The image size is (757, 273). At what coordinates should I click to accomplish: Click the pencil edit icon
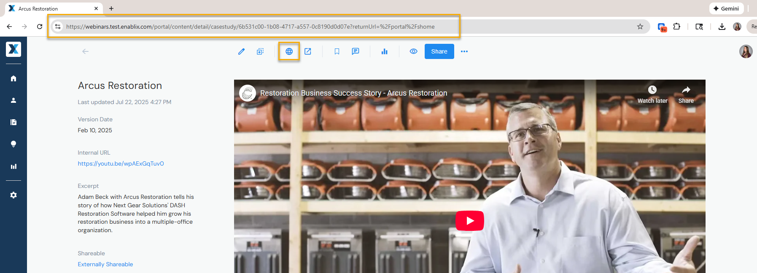click(241, 51)
